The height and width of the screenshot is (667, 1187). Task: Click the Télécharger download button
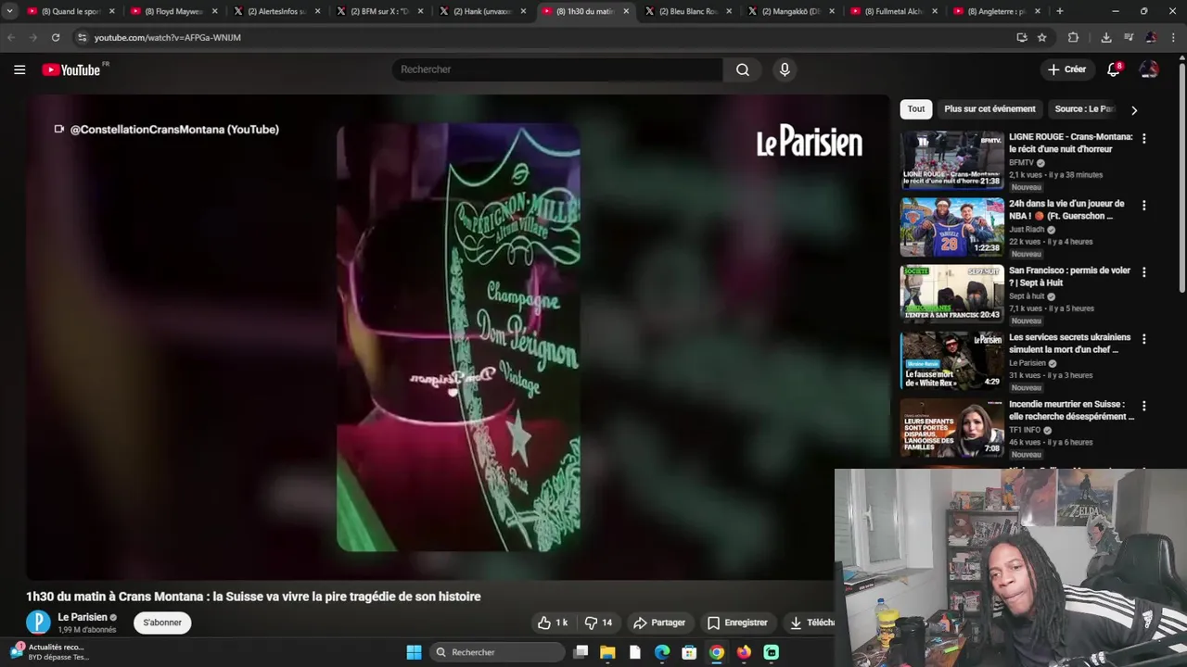(x=810, y=623)
